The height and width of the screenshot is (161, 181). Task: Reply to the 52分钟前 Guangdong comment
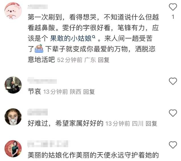(x=103, y=60)
